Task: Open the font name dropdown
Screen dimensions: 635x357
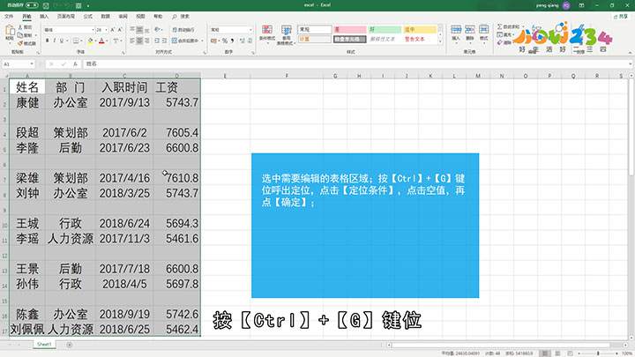Action: pyautogui.click(x=93, y=30)
